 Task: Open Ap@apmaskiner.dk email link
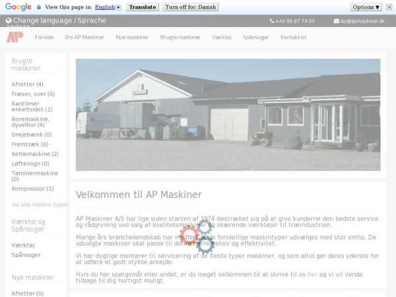tap(362, 21)
